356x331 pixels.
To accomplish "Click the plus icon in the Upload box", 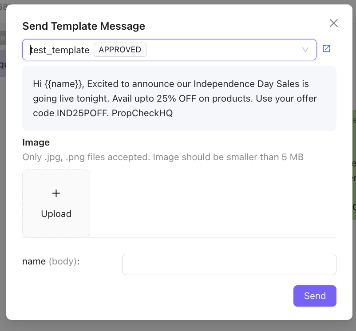I will pos(56,193).
